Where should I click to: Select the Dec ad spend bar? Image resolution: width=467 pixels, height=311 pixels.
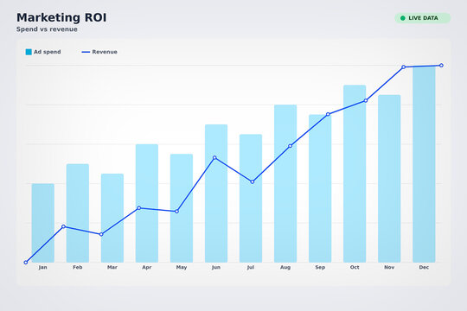[424, 164]
